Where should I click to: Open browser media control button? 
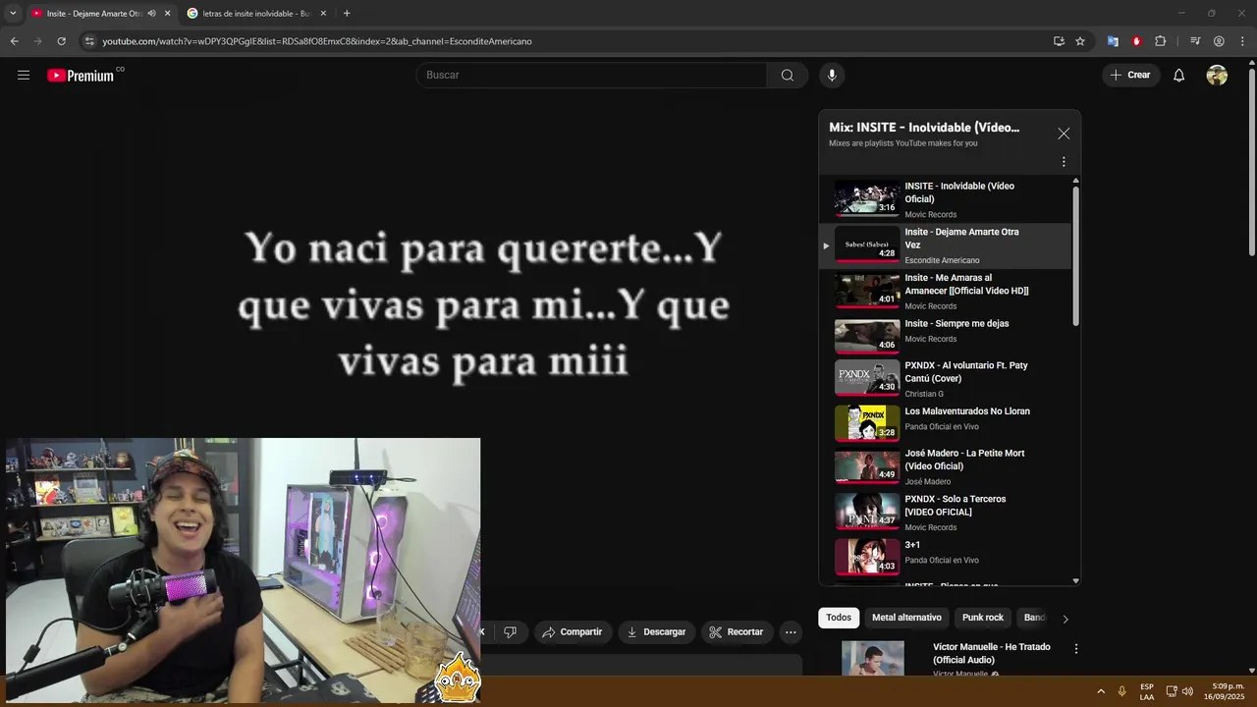coord(1195,41)
